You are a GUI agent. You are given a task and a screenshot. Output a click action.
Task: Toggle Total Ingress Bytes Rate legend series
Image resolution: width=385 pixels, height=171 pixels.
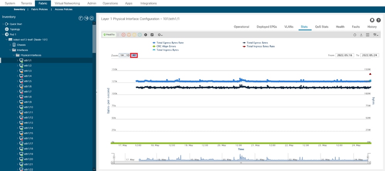tap(259, 46)
